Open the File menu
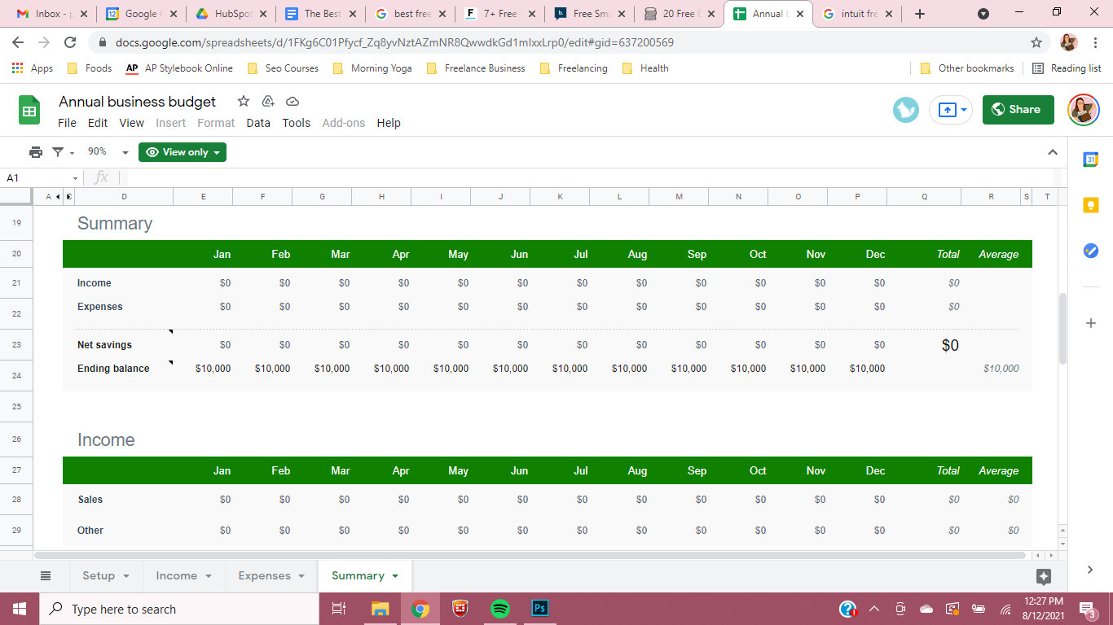Screen dimensions: 1113x625 pos(67,123)
